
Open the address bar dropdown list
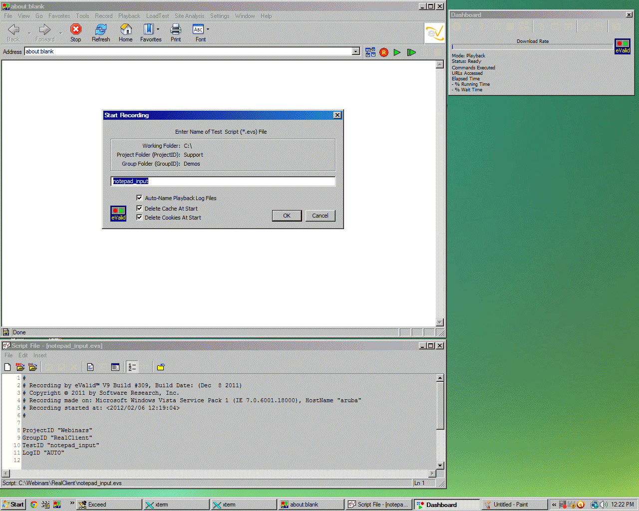(x=356, y=51)
